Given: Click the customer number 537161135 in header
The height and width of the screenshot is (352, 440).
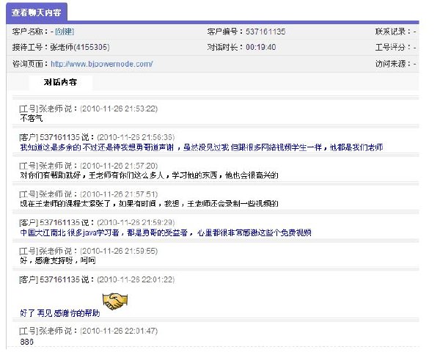Looking at the screenshot, I should coord(265,32).
